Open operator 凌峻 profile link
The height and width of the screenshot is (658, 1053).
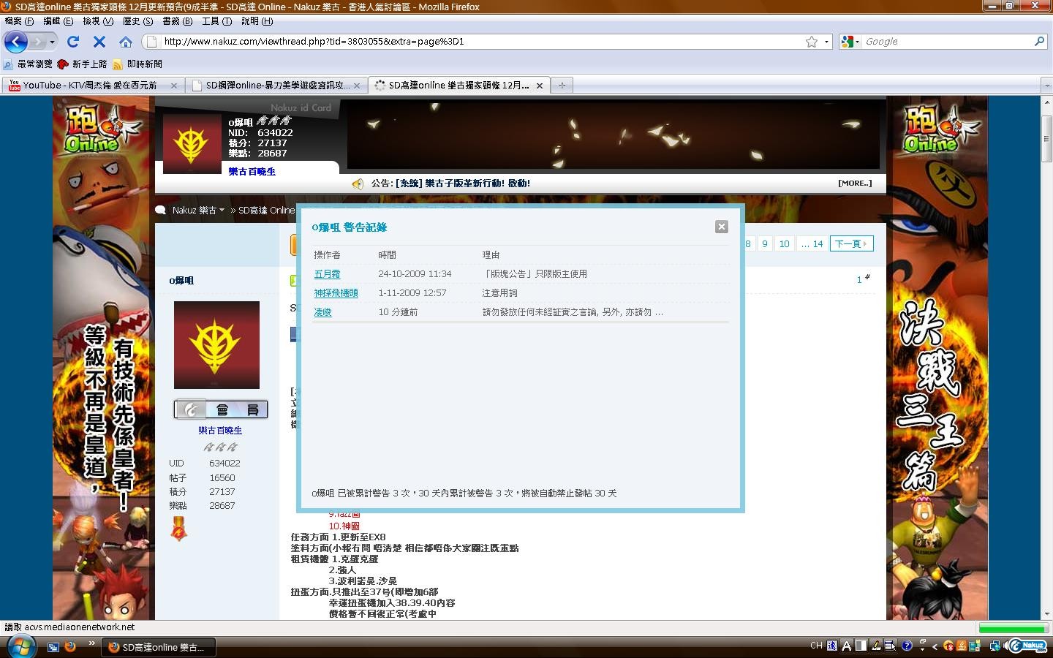click(x=322, y=312)
